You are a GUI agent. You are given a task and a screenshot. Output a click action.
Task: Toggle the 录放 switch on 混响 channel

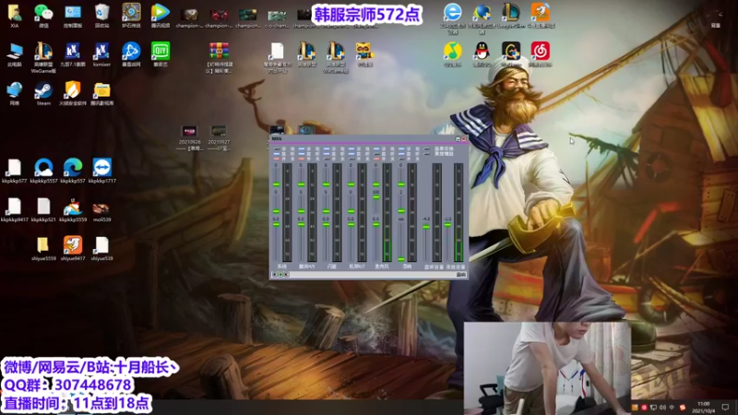[x=401, y=148]
